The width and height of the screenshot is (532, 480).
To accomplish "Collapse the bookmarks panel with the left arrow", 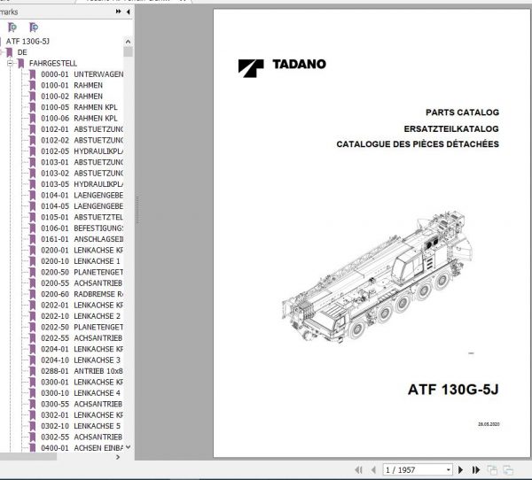I will [x=129, y=12].
